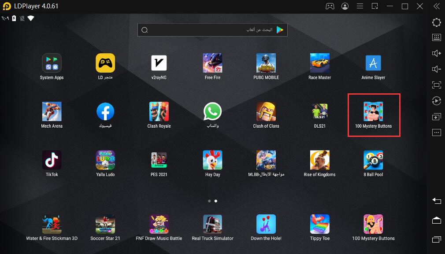
Task: Launch Real Truck Simulator
Action: coord(212,224)
